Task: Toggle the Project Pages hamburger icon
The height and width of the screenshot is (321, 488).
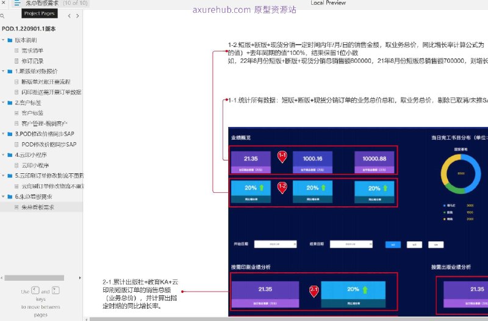Action: tap(17, 3)
